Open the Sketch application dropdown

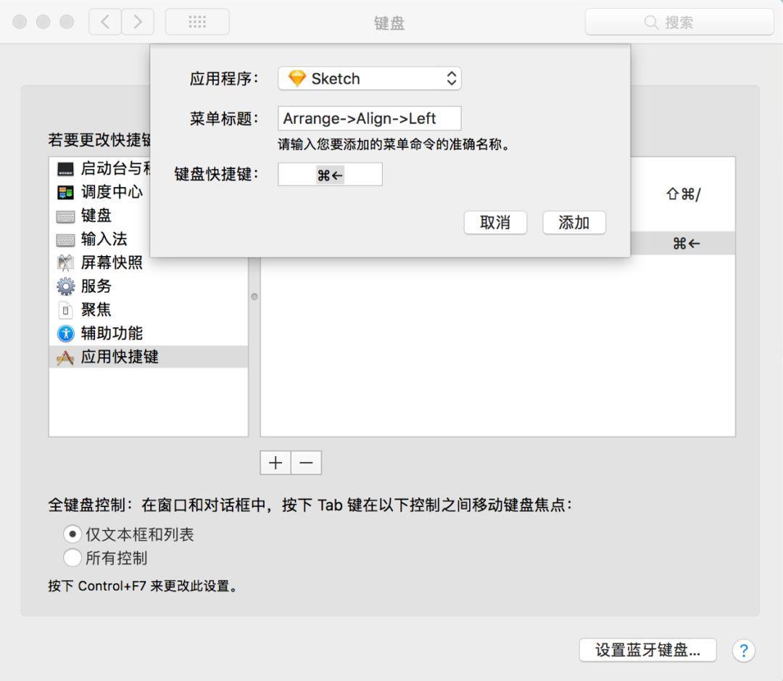point(370,78)
